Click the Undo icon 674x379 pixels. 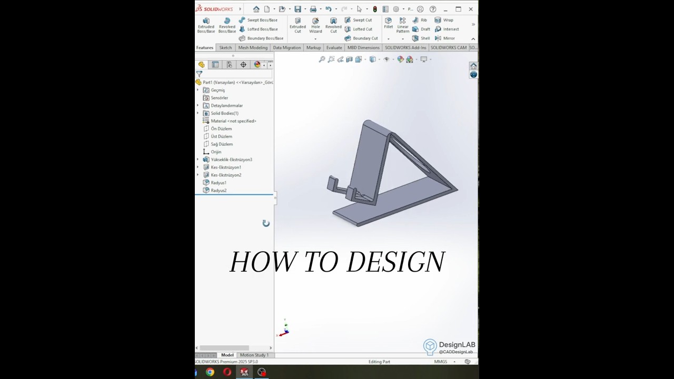329,9
